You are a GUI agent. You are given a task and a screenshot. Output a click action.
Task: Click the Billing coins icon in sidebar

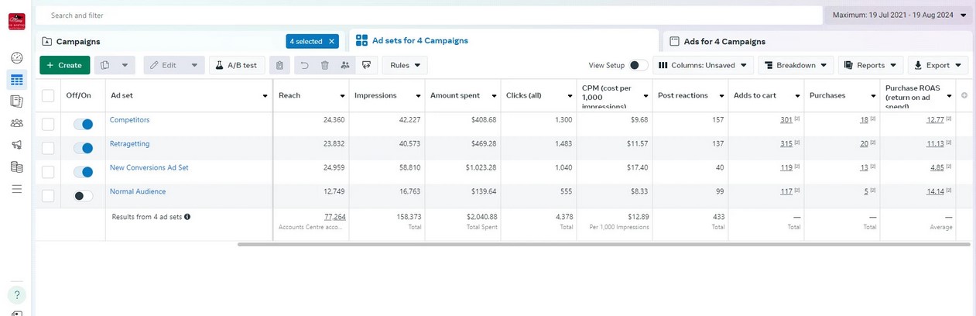pos(16,167)
